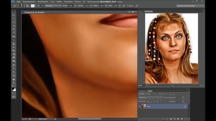Create a new layer
This screenshot has height=121, width=216.
(x=182, y=119)
